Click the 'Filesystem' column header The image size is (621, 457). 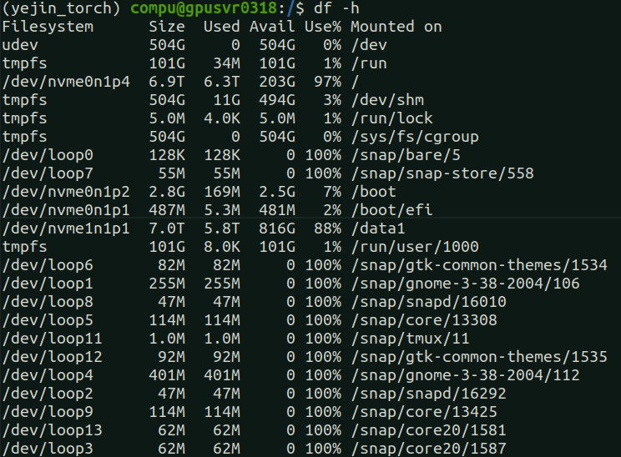point(48,27)
